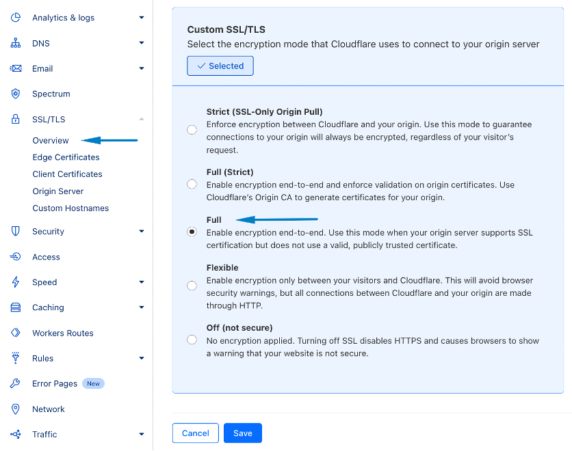The height and width of the screenshot is (451, 572).
Task: Select the DNS sidebar icon
Action: [x=15, y=42]
